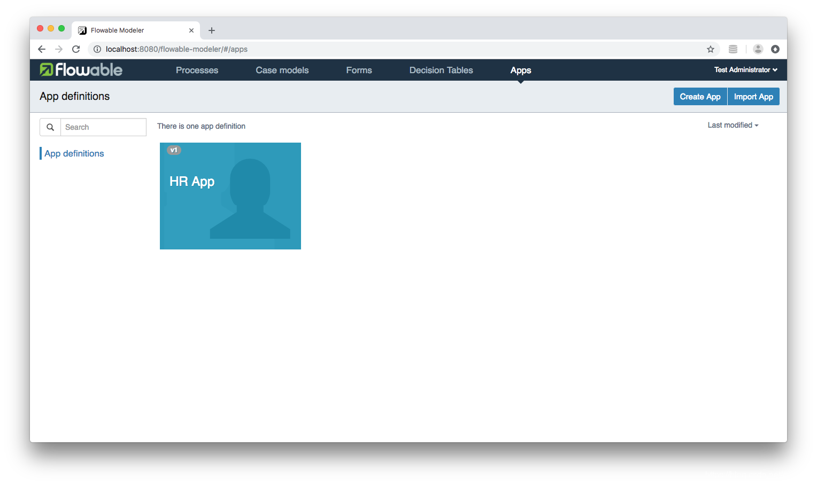Click the browser update icon
The height and width of the screenshot is (485, 817).
[775, 49]
